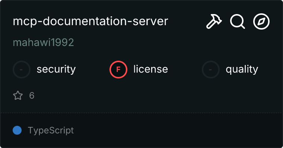Click the blue TypeScript language dot

(x=17, y=130)
